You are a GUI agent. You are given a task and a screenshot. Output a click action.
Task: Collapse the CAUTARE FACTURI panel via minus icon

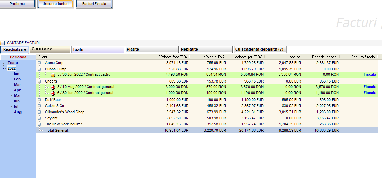click(2, 43)
